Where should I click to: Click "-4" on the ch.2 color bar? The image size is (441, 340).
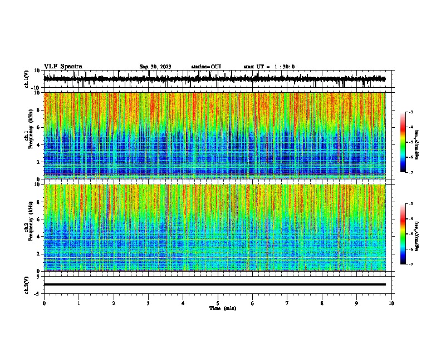[410, 219]
